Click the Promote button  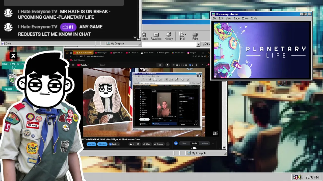tap(159, 144)
